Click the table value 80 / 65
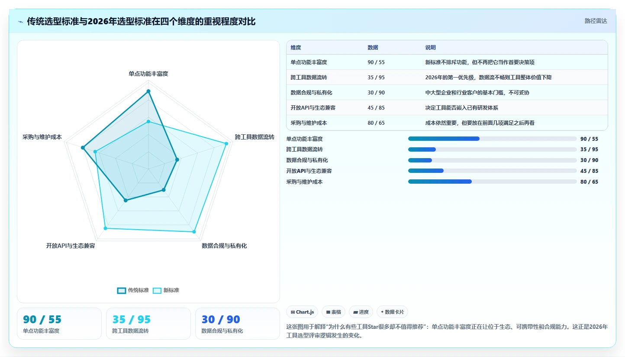Viewport: 625px width, 357px height. pyautogui.click(x=376, y=123)
